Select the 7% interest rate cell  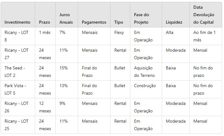click(x=62, y=32)
